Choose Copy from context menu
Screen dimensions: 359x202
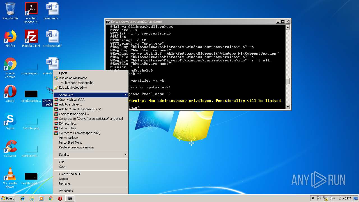[x=91, y=167]
